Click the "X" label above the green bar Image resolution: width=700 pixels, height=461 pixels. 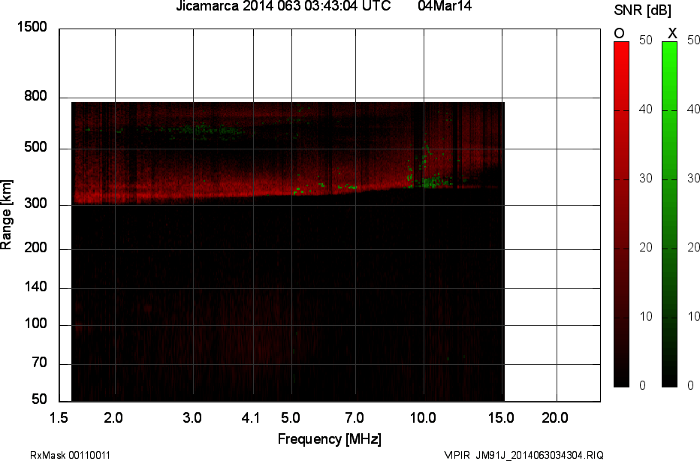click(672, 32)
